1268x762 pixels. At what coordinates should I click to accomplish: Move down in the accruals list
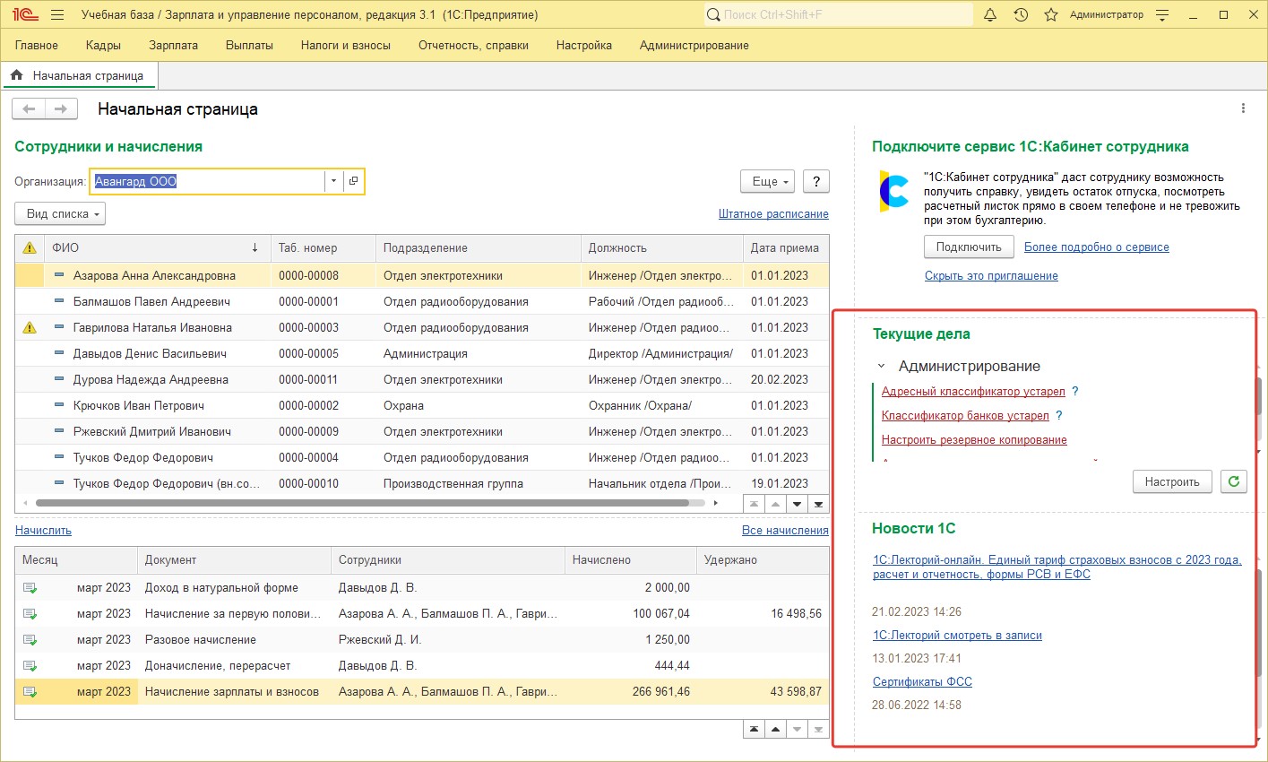coord(798,729)
